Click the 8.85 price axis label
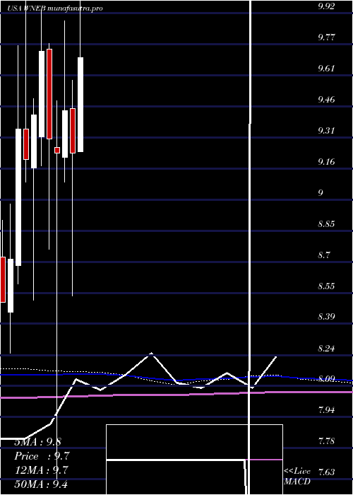The width and height of the screenshot is (353, 495). [326, 224]
